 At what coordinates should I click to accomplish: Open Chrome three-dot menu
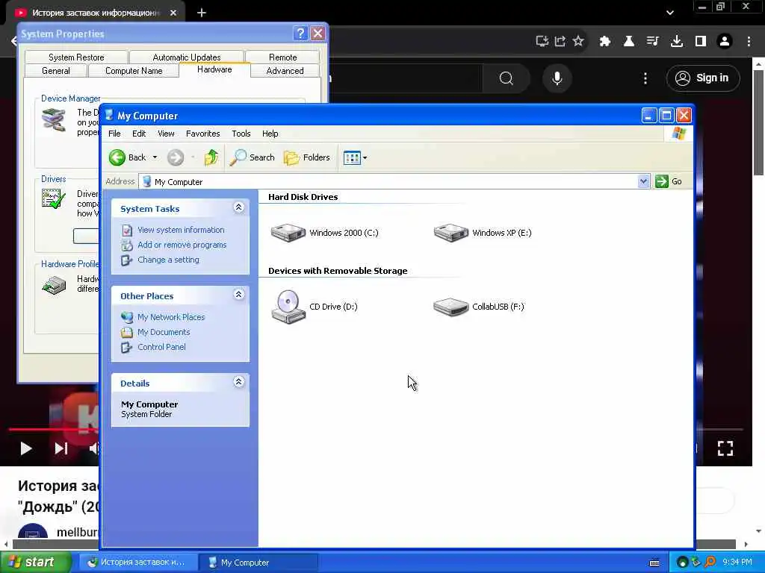[749, 41]
